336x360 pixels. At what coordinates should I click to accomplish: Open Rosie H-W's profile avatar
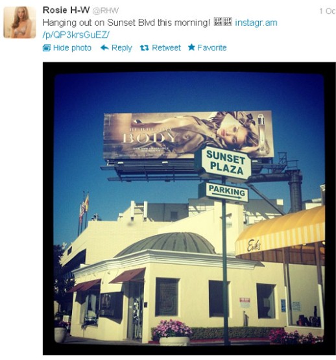(19, 22)
